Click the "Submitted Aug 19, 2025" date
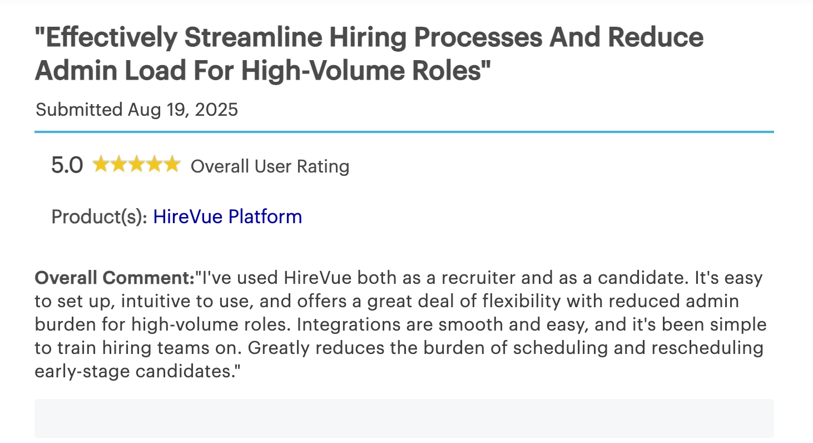Screen dimensions: 813x443 [137, 110]
